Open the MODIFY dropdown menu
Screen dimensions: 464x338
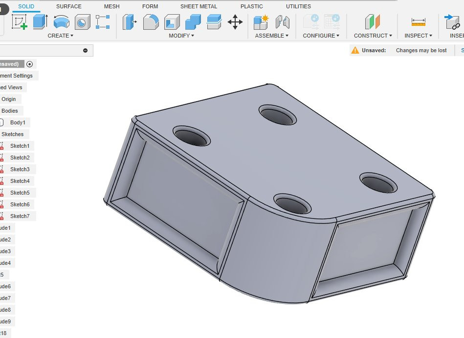click(181, 36)
